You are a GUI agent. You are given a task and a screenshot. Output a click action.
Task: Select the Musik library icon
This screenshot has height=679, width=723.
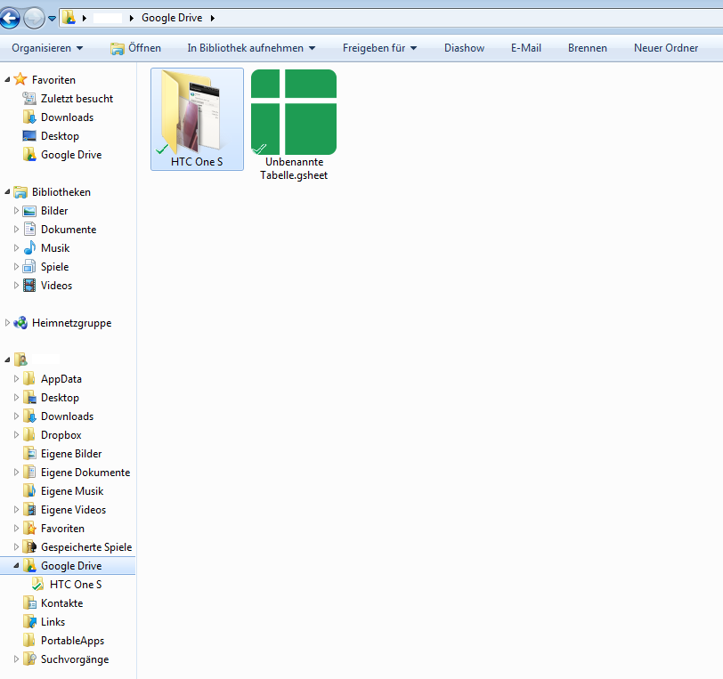[29, 248]
